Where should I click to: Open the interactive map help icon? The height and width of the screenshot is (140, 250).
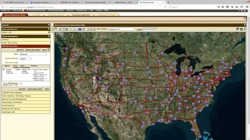click(x=245, y=29)
